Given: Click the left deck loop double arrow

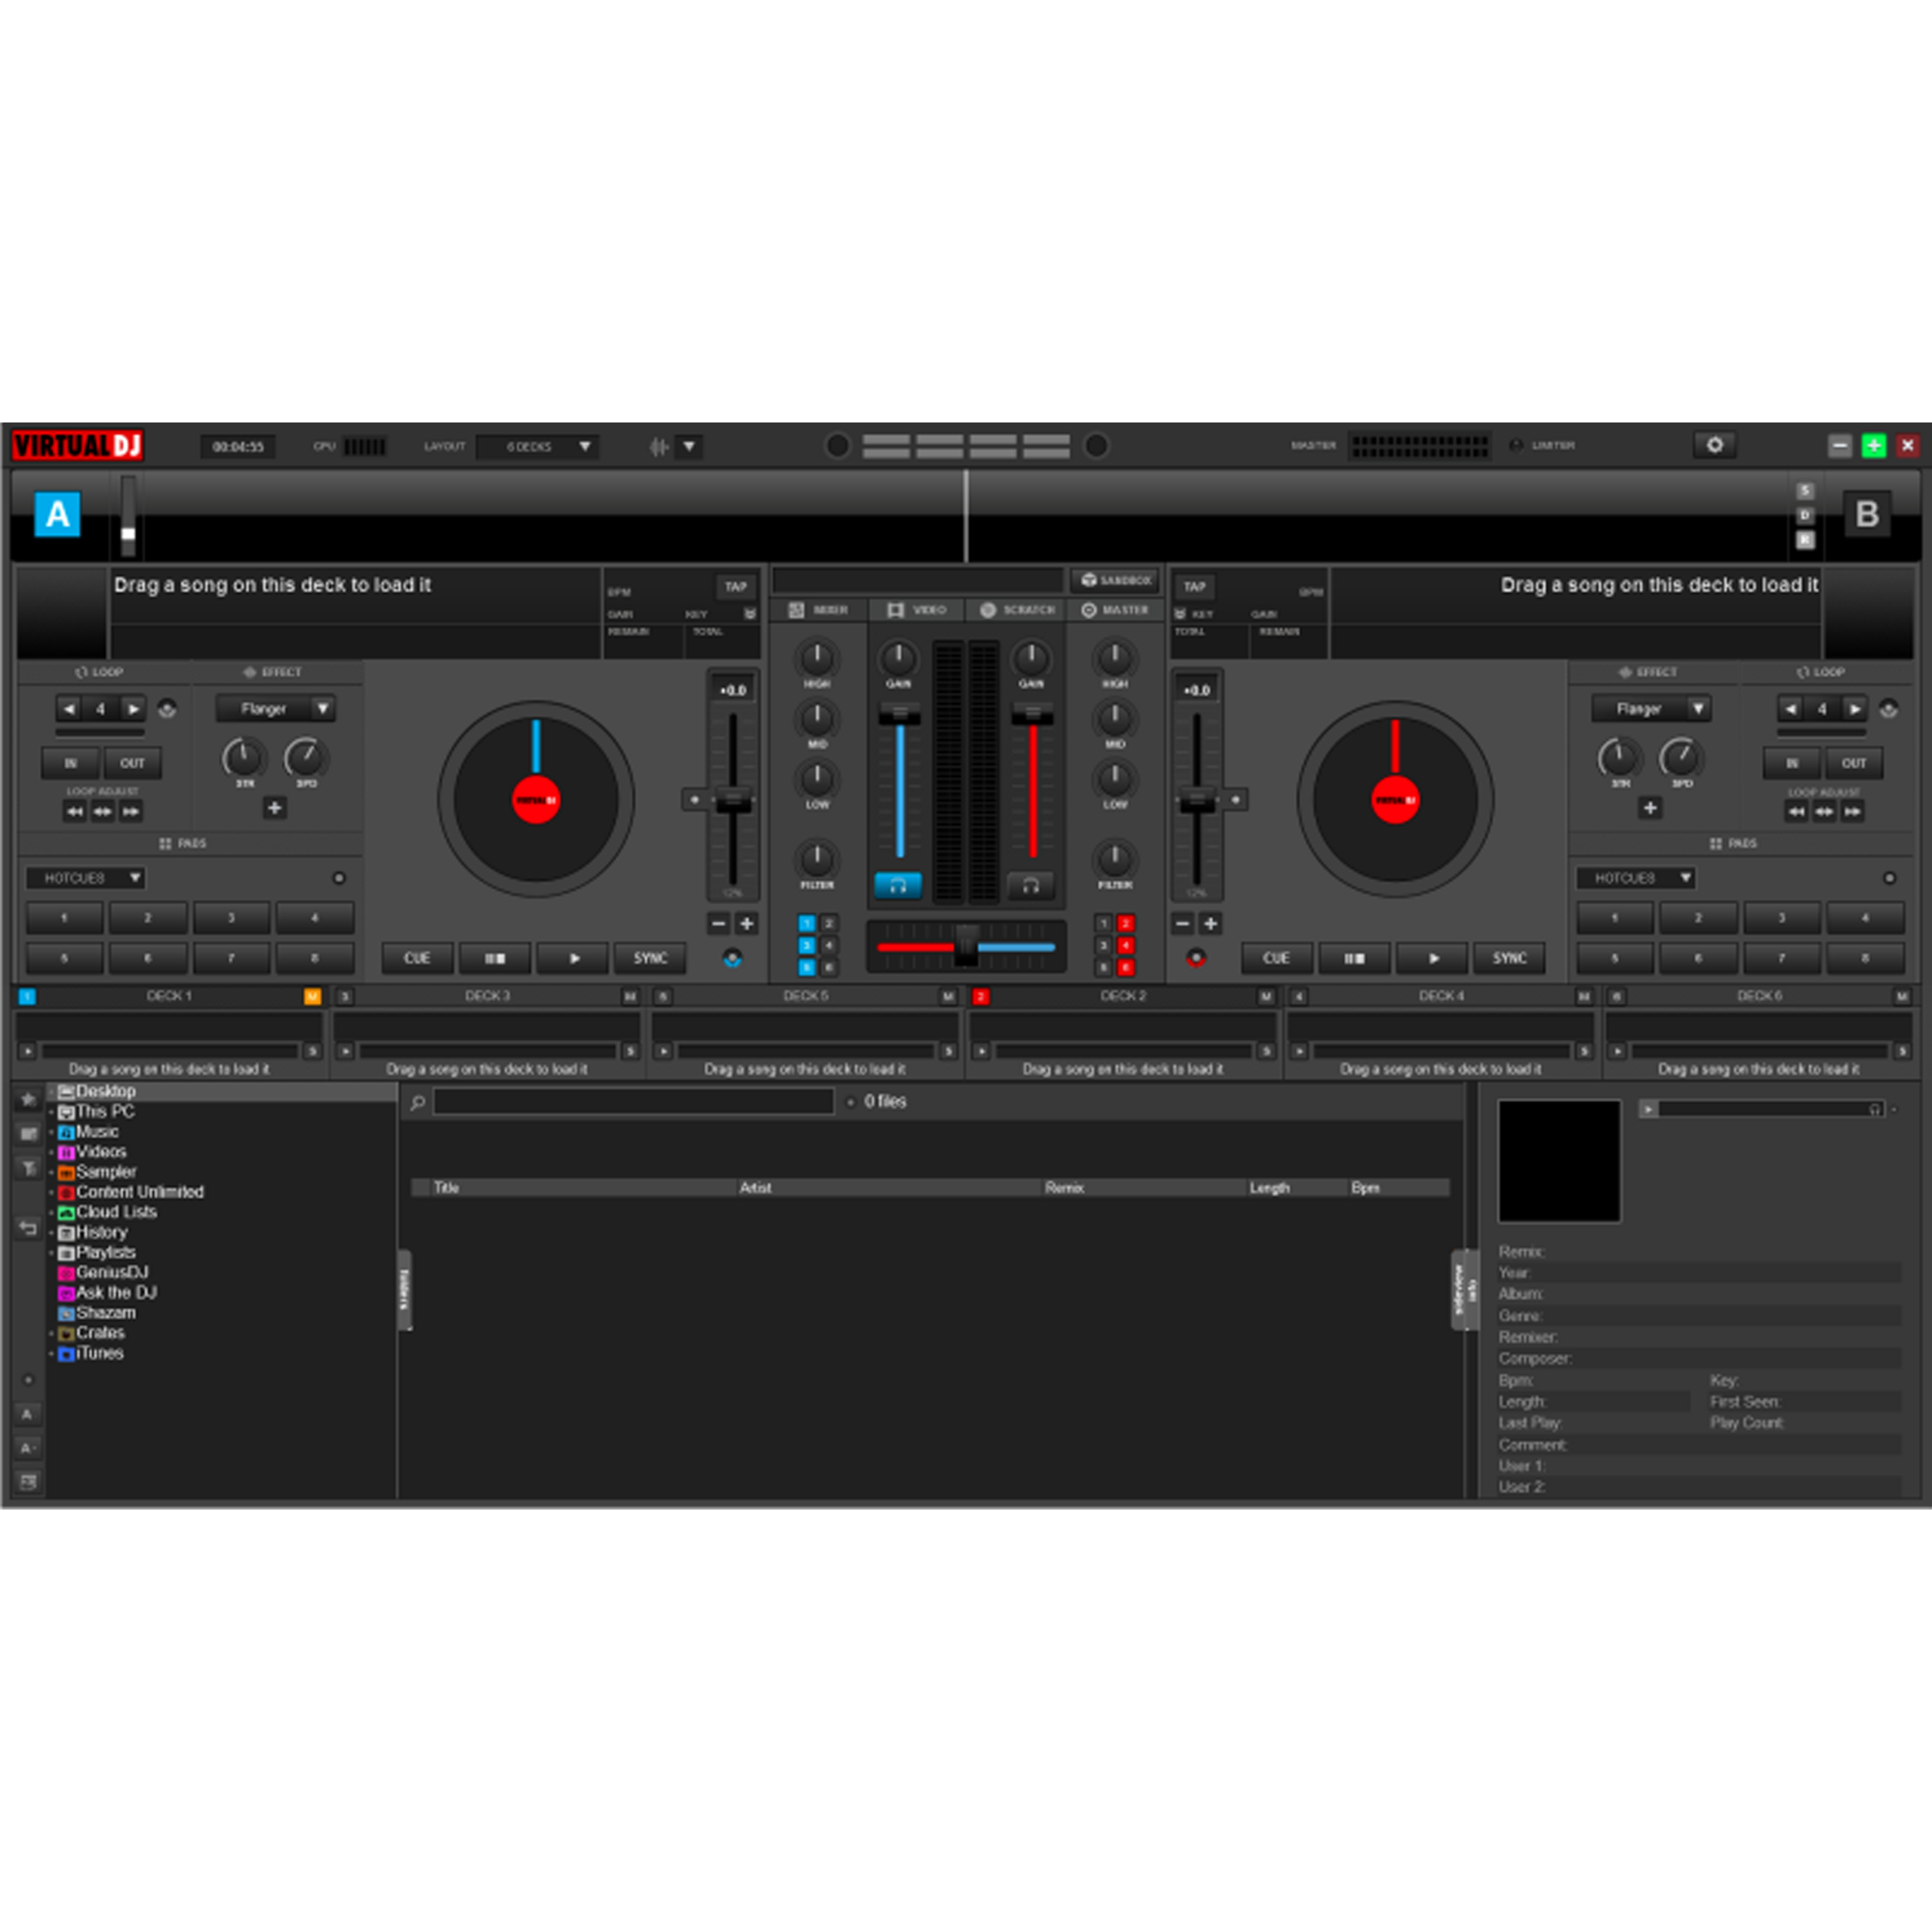Looking at the screenshot, I should click(x=133, y=709).
